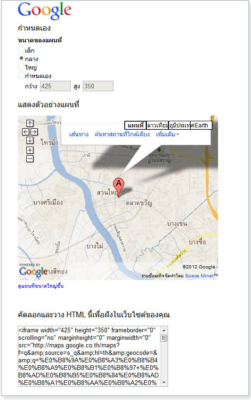
Task: Zoom out the map with minus button
Action: pos(30,159)
